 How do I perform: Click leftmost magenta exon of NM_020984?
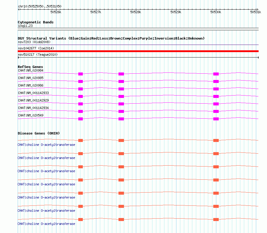[80, 74]
